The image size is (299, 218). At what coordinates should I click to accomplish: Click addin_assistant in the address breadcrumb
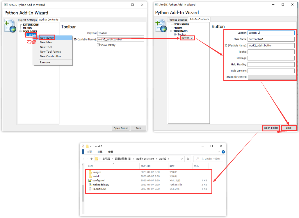[x=145, y=159]
